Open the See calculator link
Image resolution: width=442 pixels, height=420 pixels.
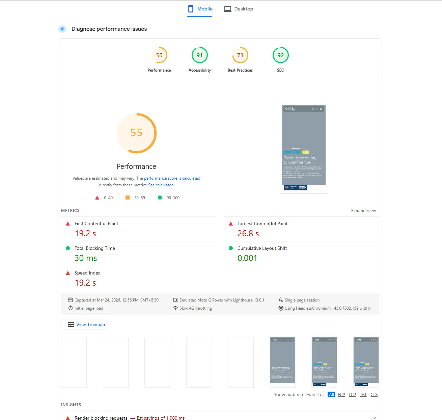pos(161,185)
